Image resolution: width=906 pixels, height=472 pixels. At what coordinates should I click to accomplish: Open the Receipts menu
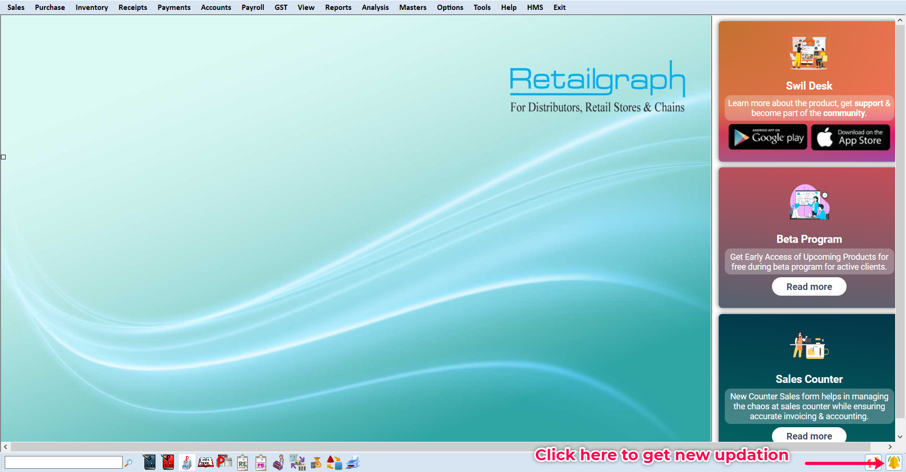[x=133, y=8]
